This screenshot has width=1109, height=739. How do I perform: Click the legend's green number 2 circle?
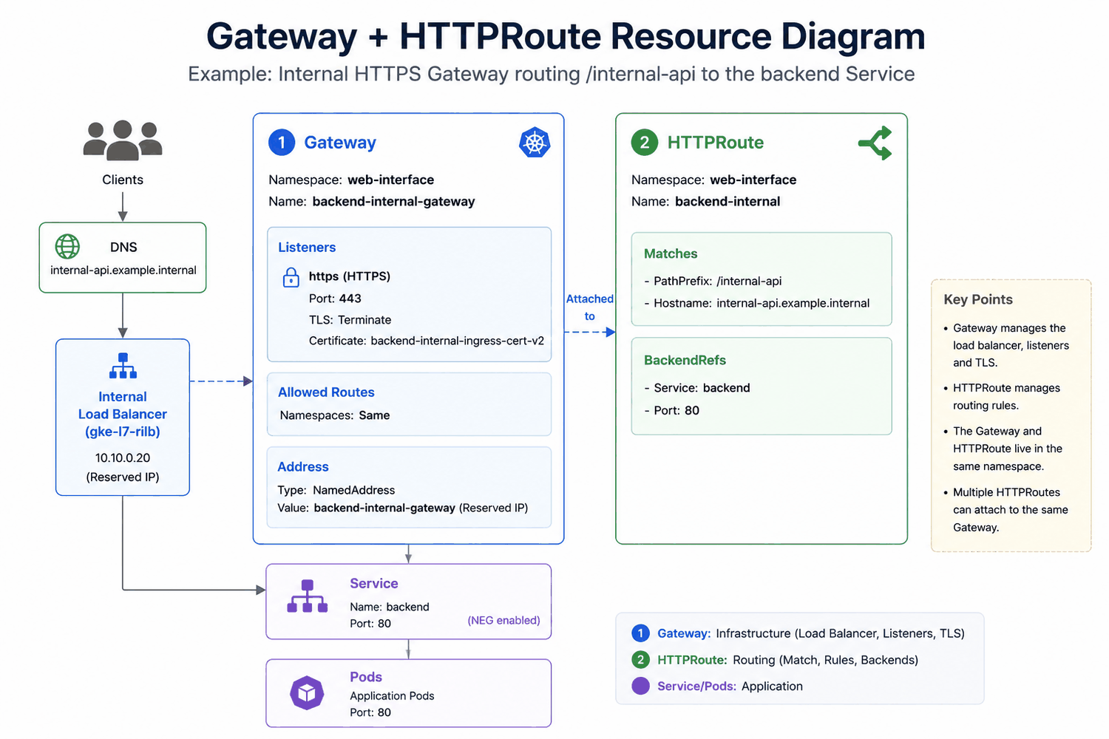[640, 660]
